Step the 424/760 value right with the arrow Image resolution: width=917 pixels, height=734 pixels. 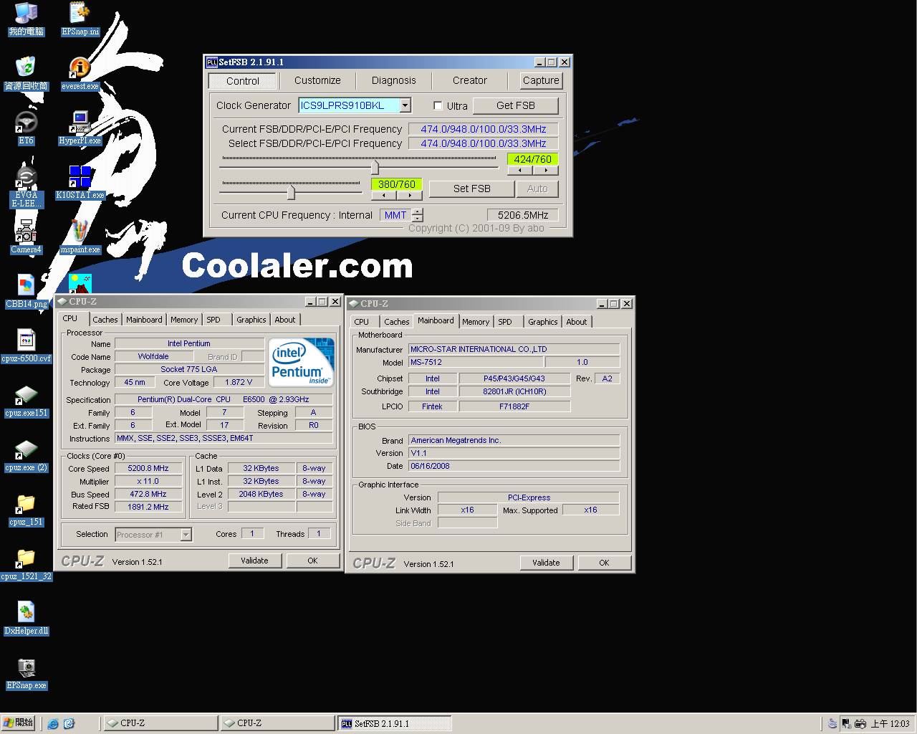(546, 171)
